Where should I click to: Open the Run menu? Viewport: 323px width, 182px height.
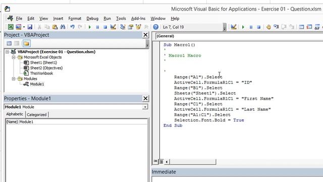(107, 18)
